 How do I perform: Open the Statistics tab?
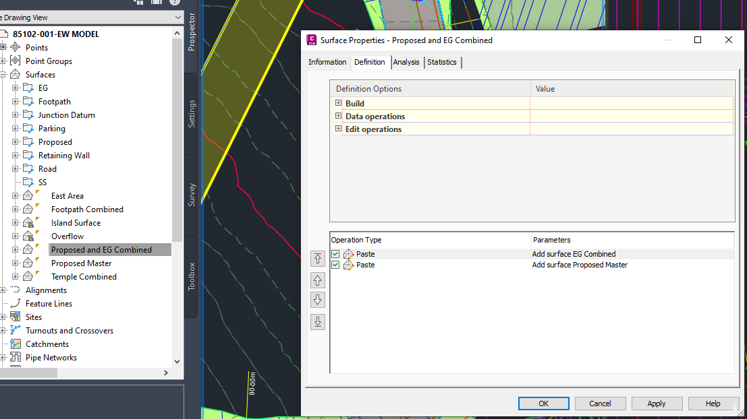(442, 62)
